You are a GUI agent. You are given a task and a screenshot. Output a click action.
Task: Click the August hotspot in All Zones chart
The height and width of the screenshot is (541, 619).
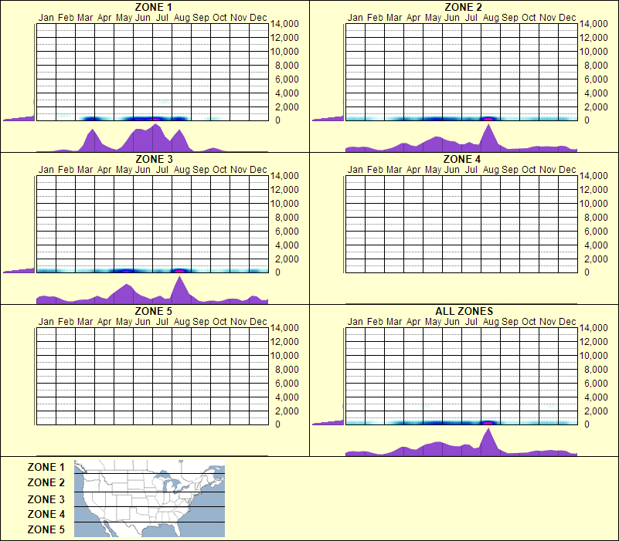[488, 423]
